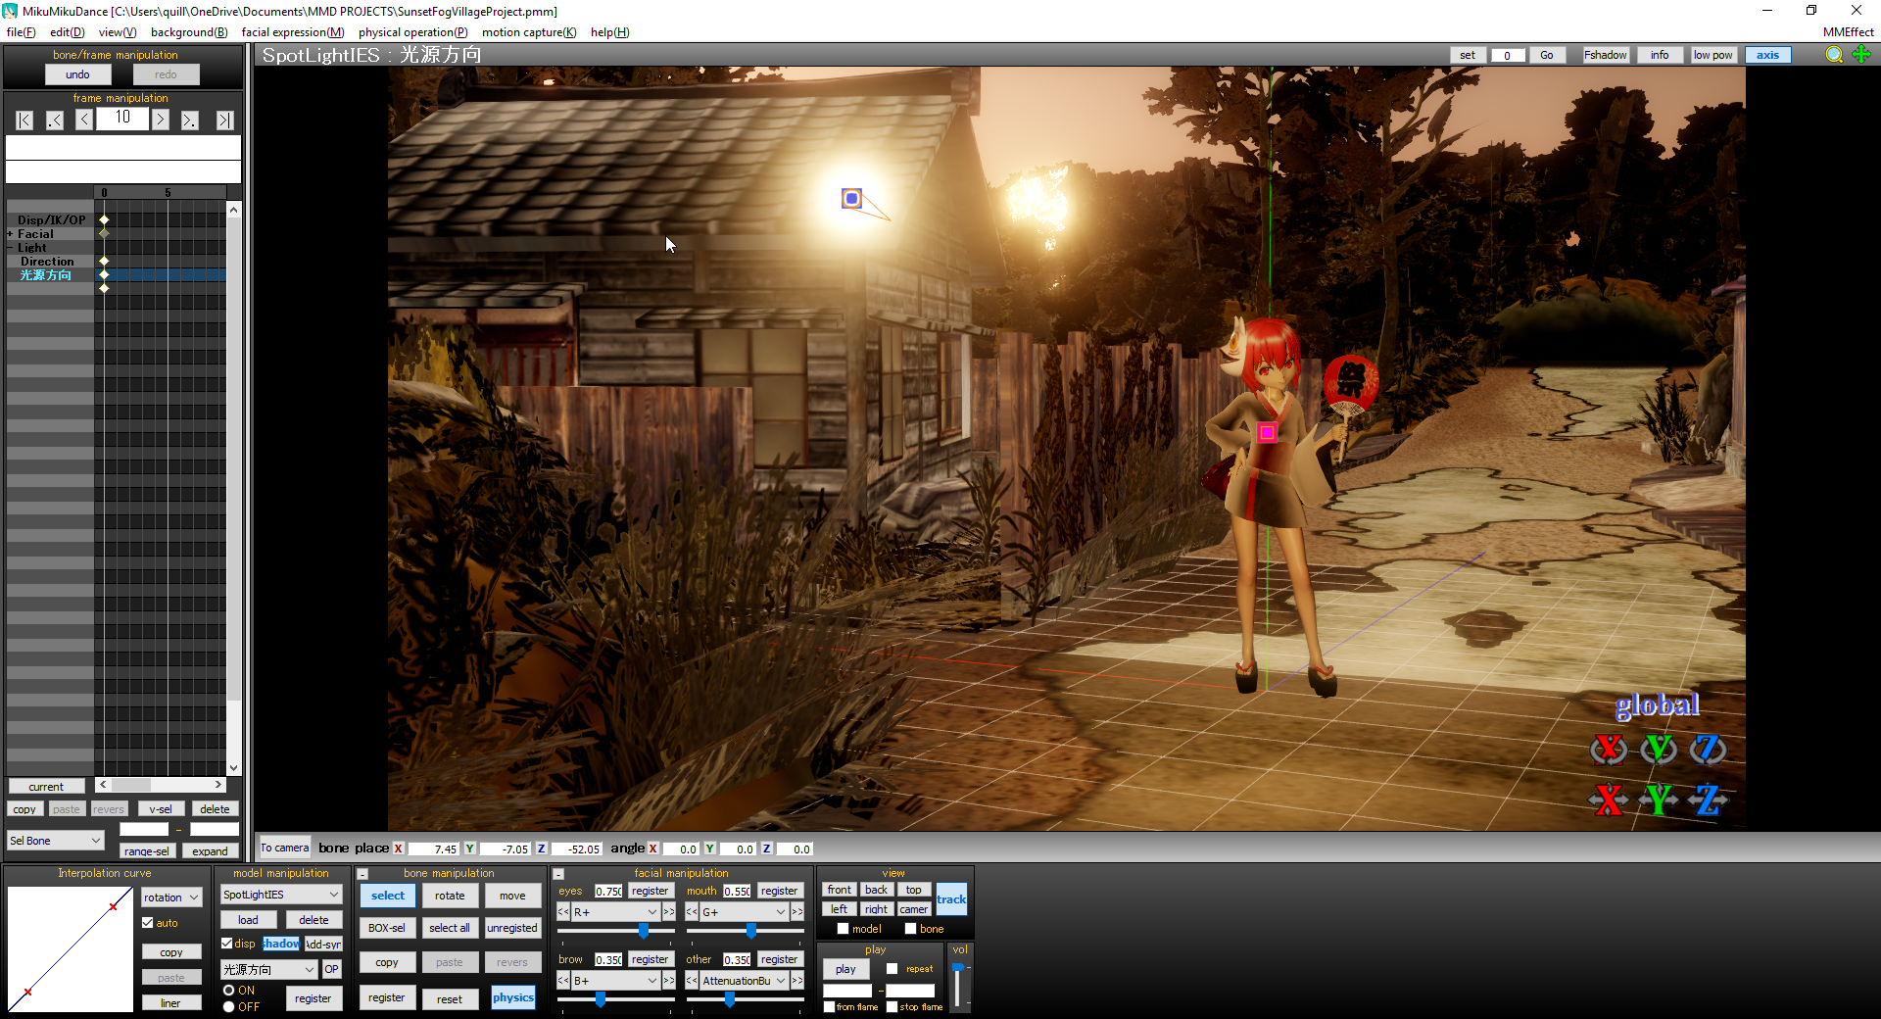1881x1019 pixels.
Task: Click the yellow magnifier zoom icon
Action: click(1834, 55)
